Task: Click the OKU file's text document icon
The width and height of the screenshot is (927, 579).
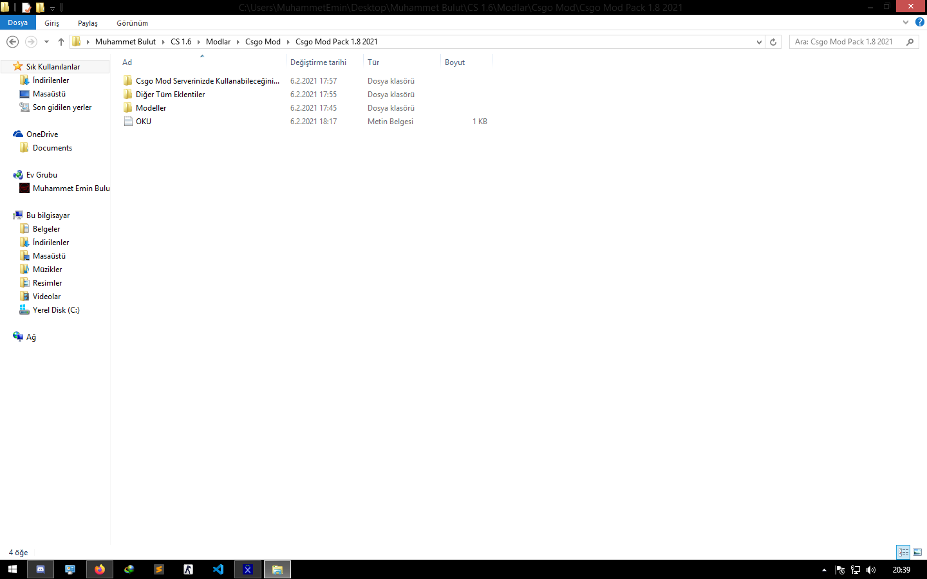Action: coord(128,122)
